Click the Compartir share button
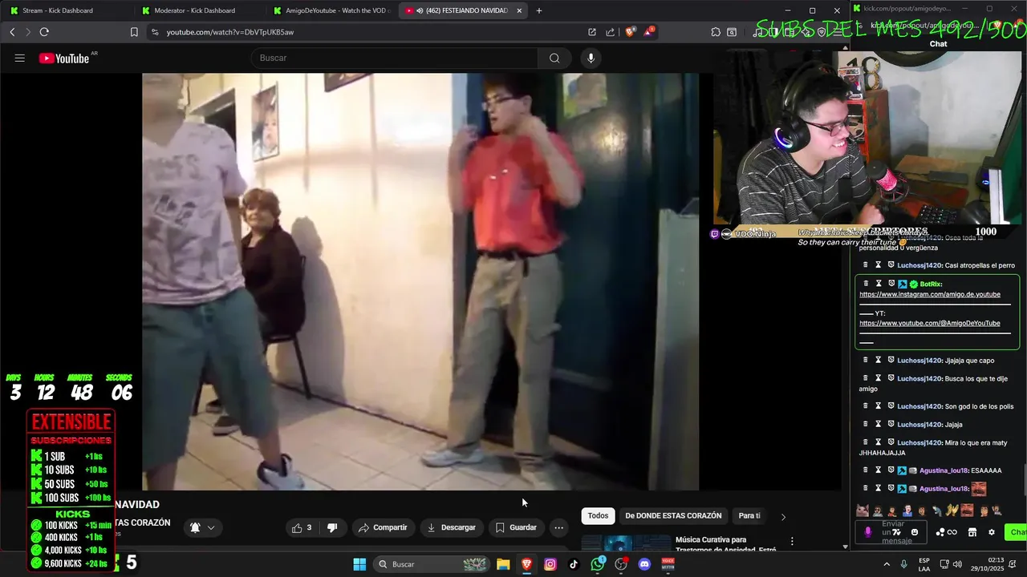1027x577 pixels. (383, 527)
